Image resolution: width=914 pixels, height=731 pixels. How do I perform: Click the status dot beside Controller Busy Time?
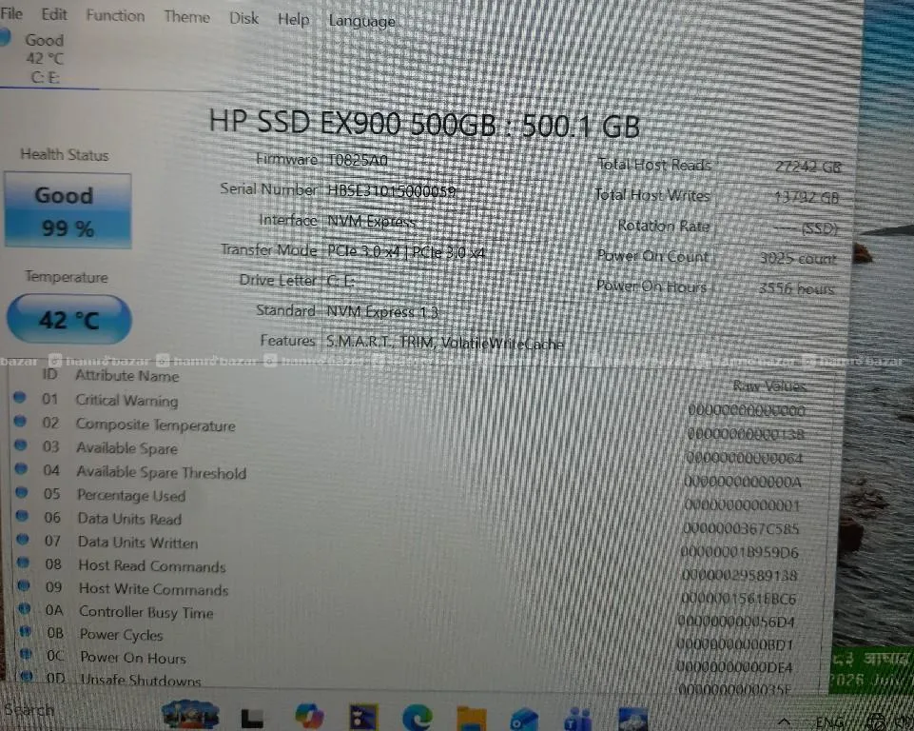point(25,608)
